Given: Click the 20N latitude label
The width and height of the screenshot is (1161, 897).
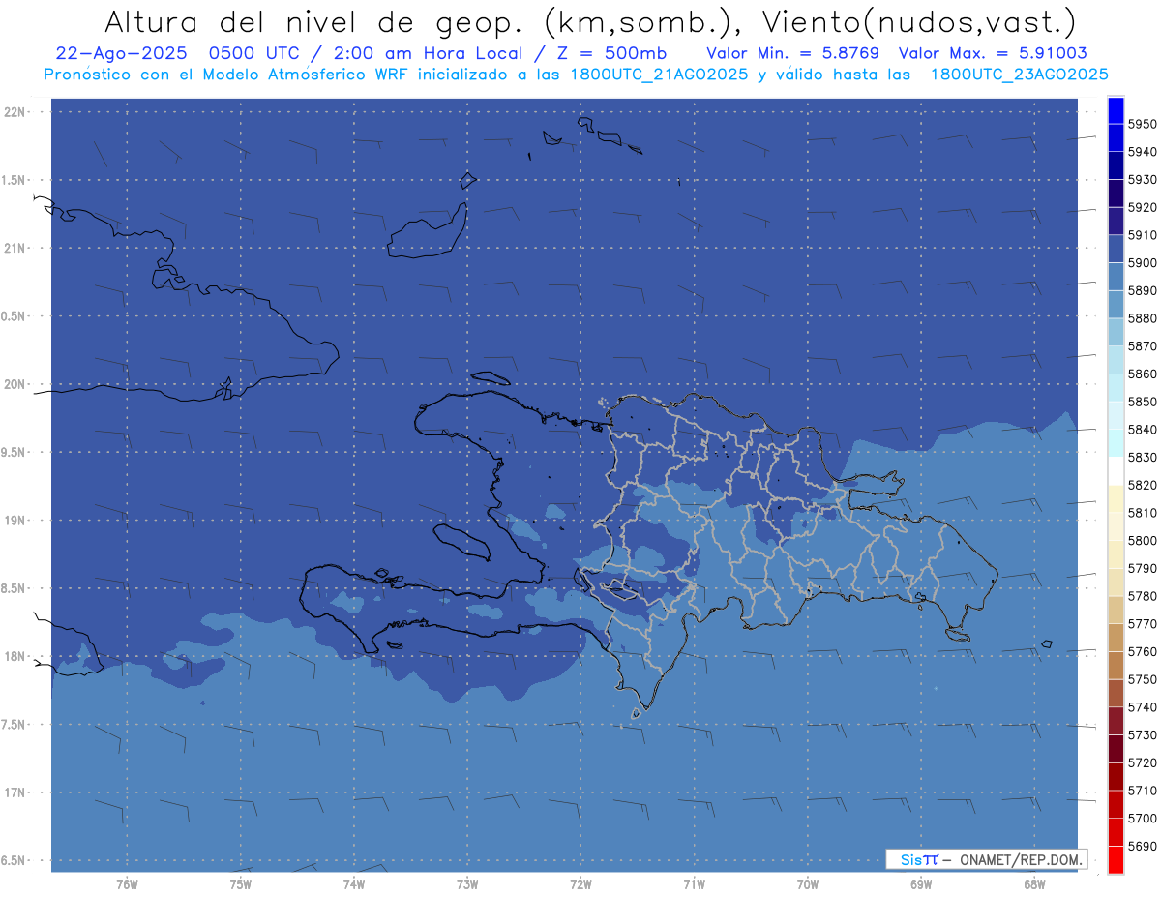Looking at the screenshot, I should tap(15, 384).
